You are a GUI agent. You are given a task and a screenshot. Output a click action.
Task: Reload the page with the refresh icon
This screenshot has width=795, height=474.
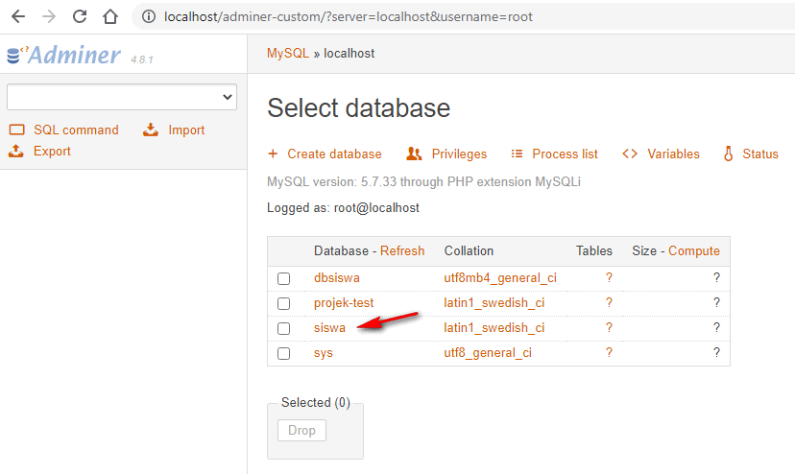[x=80, y=16]
